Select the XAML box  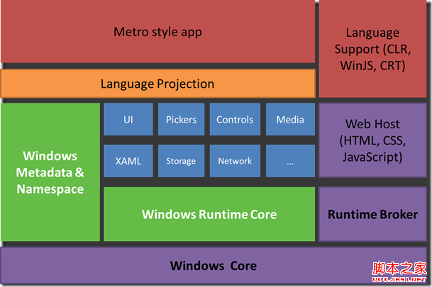(128, 161)
